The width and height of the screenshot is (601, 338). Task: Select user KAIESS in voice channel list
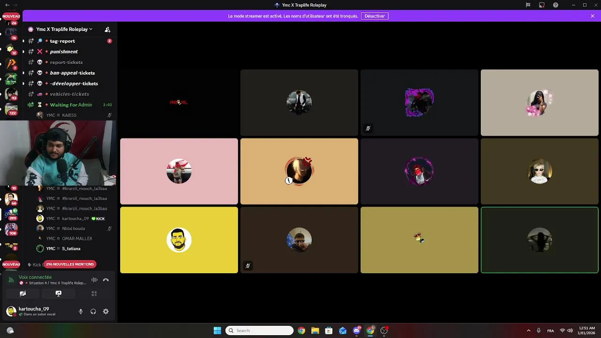pyautogui.click(x=74, y=115)
